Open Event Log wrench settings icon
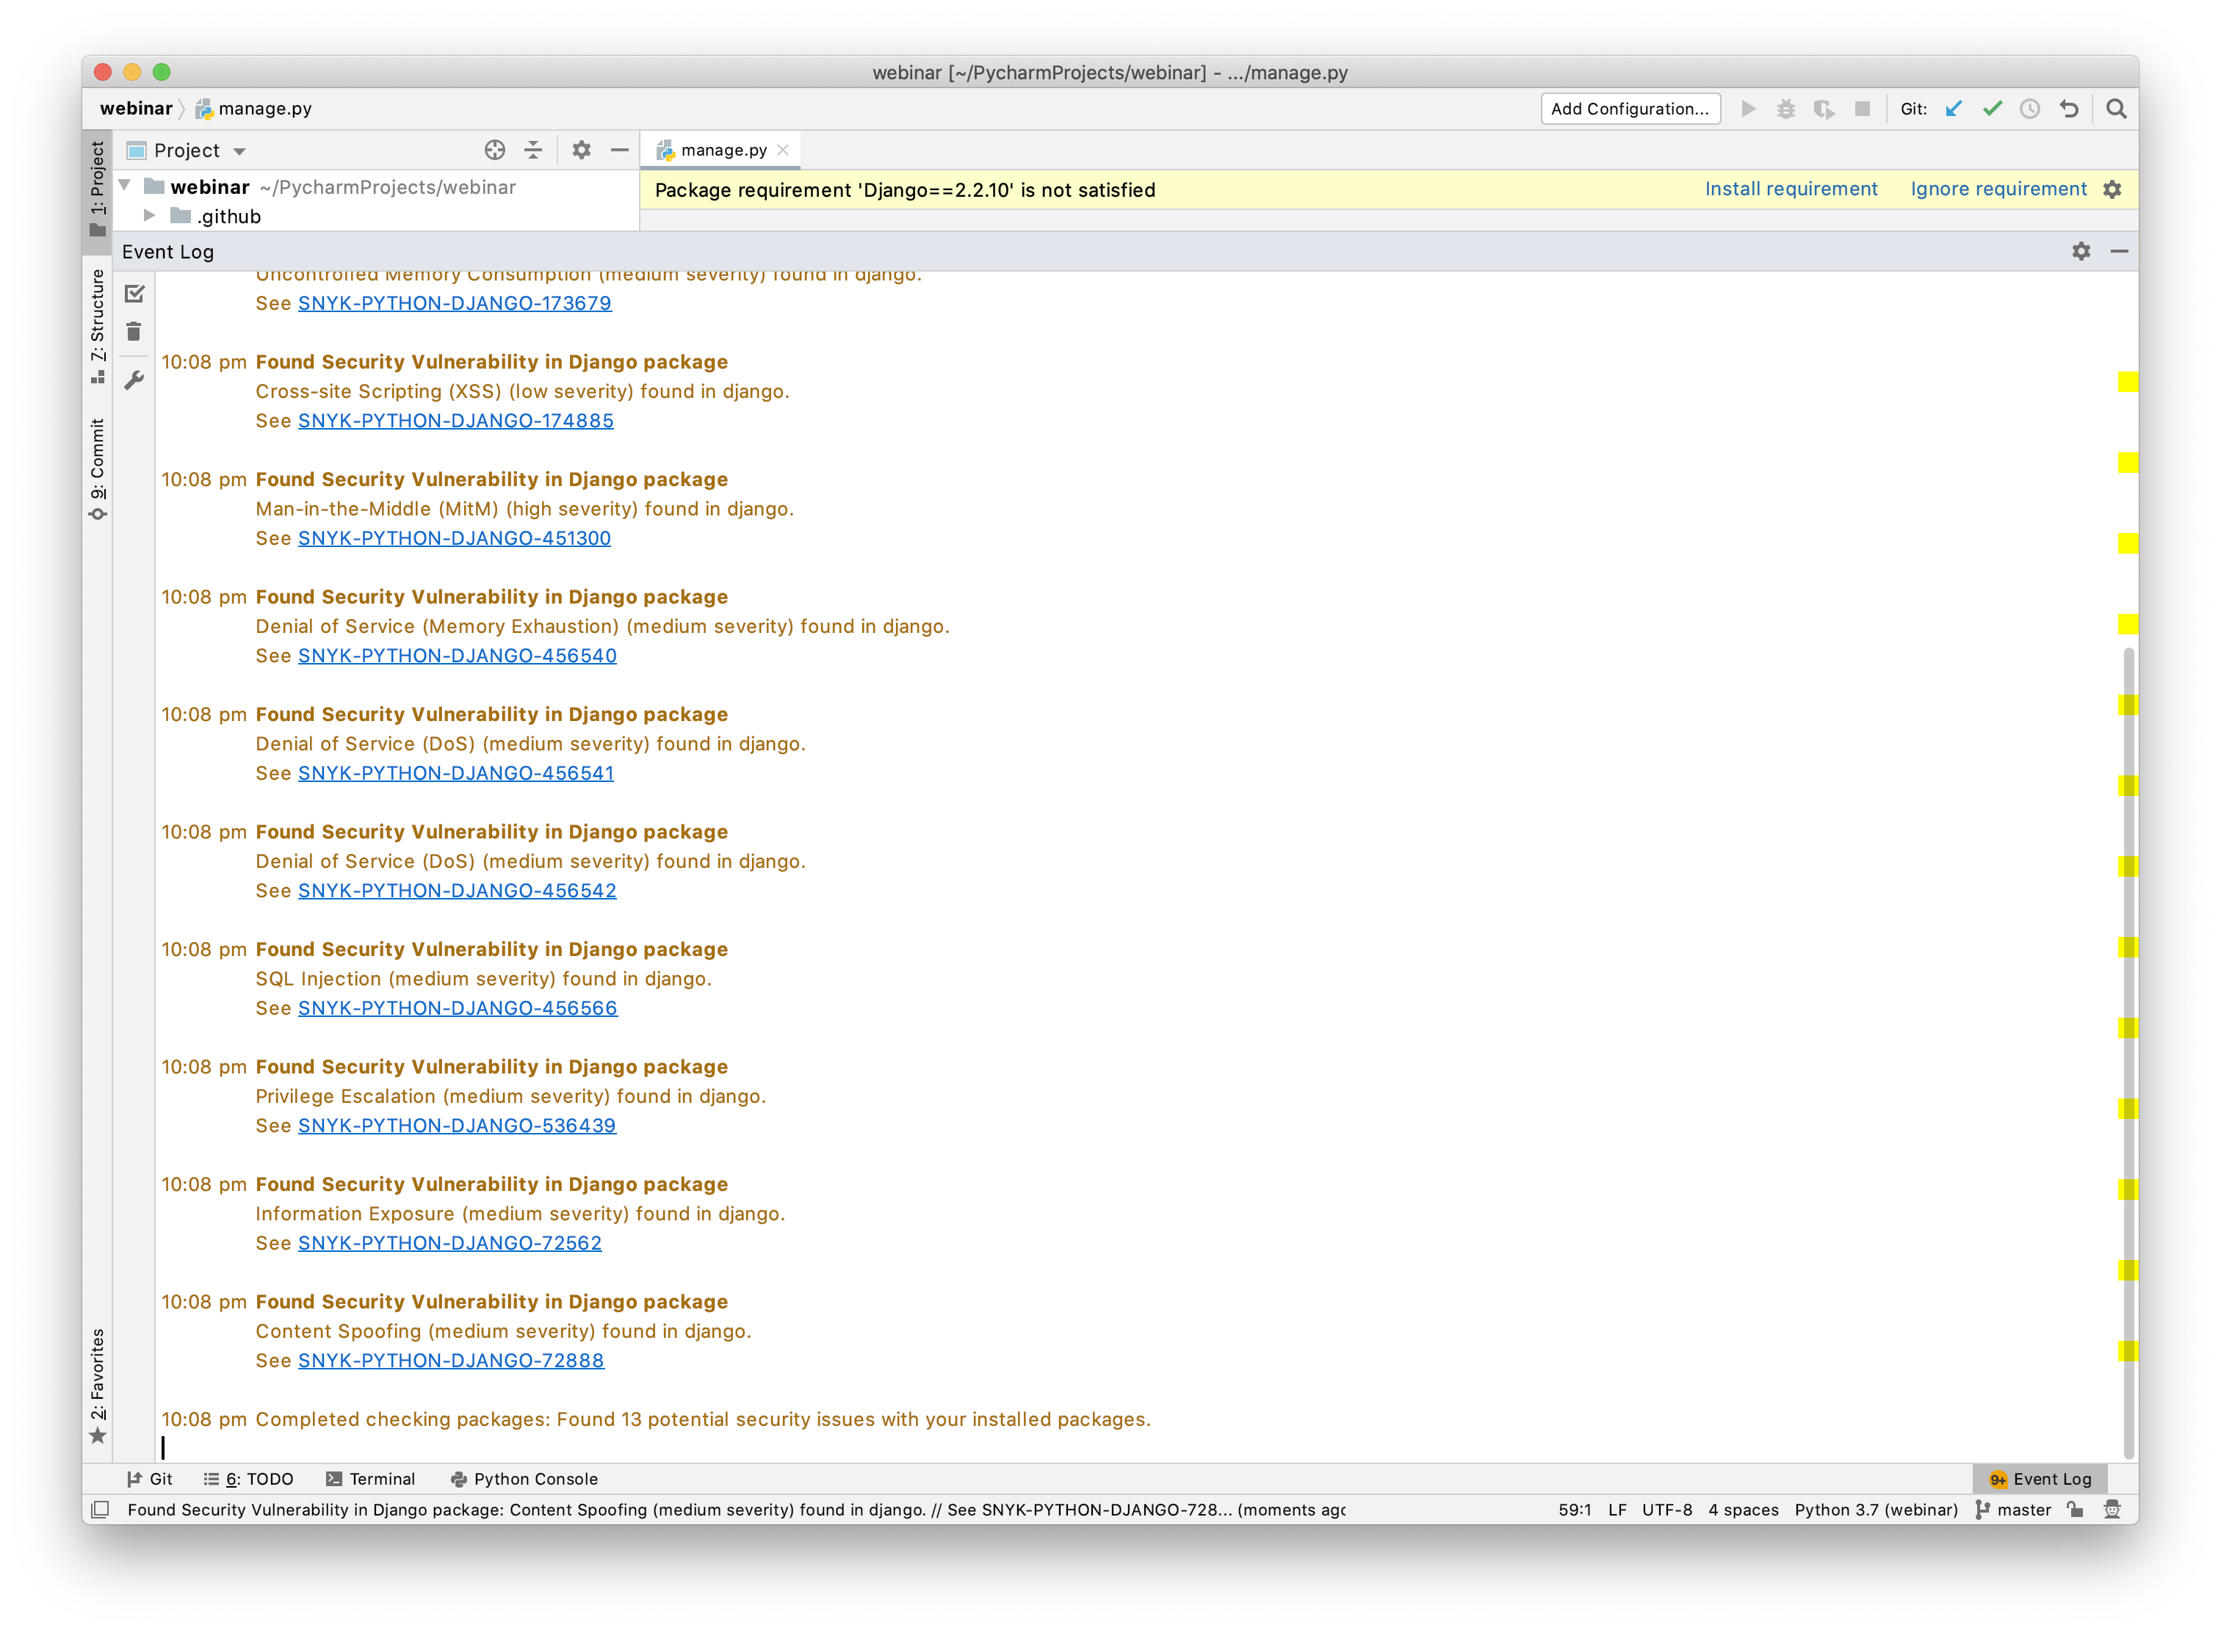The height and width of the screenshot is (1633, 2221). click(x=134, y=380)
